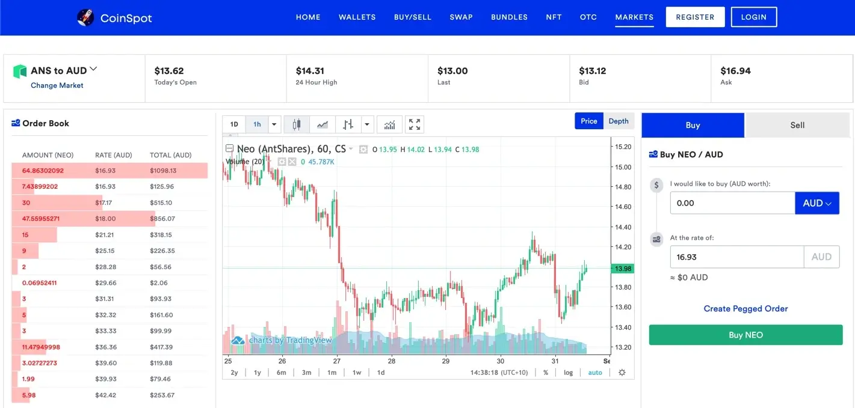Set chart range to 1w
This screenshot has height=408, width=855.
coord(357,373)
